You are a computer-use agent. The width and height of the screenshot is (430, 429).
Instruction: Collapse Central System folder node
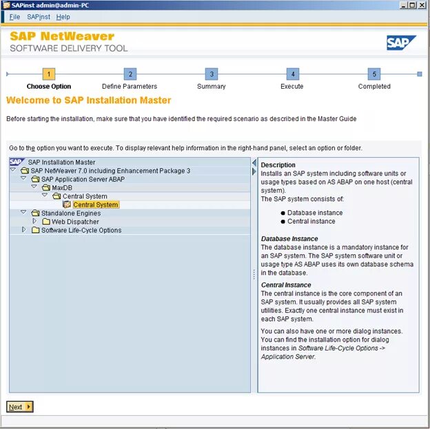(45, 195)
